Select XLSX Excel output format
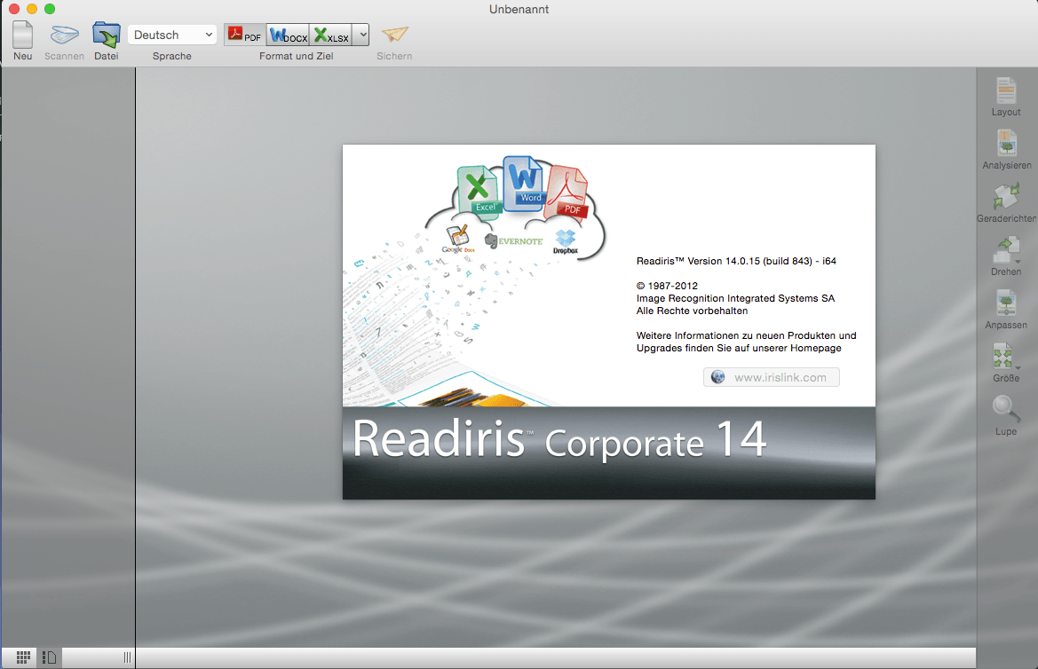This screenshot has height=669, width=1038. point(330,35)
